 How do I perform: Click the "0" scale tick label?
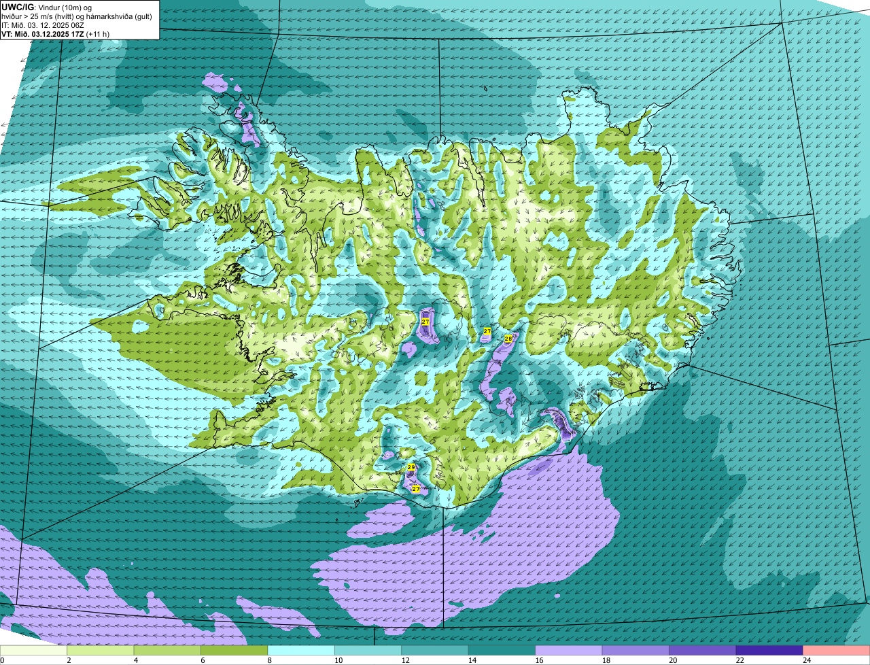click(2, 660)
